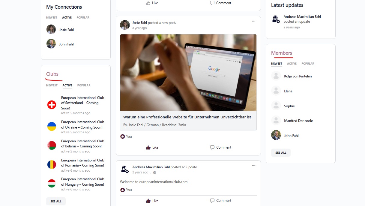365x206 pixels.
Task: Open the Google laptop article thumbnail
Action: click(x=188, y=73)
